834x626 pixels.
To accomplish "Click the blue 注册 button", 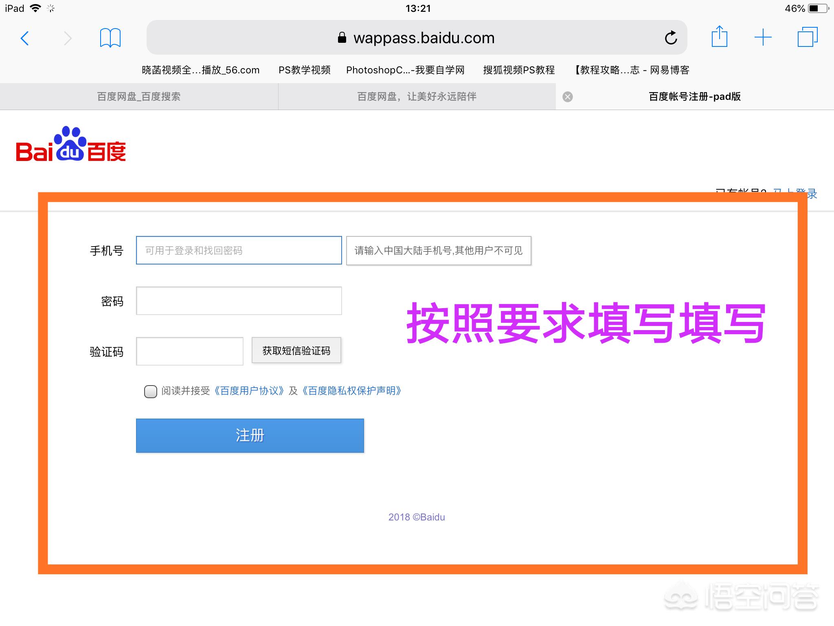I will pyautogui.click(x=250, y=435).
